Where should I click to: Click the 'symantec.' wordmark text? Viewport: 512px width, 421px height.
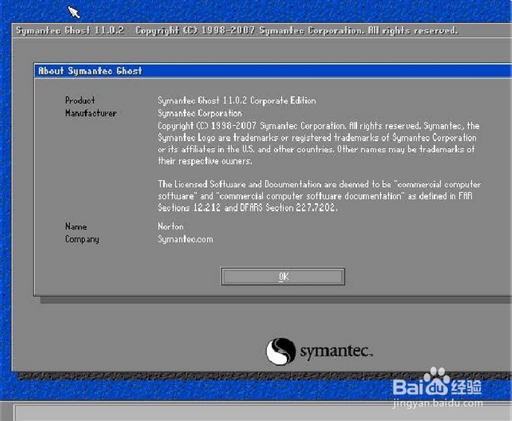click(336, 352)
